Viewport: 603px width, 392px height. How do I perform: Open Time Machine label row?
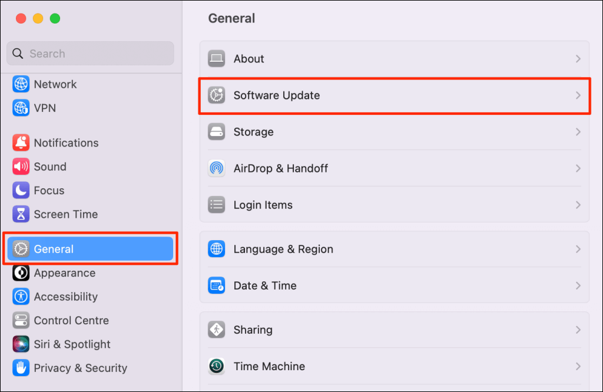(269, 366)
